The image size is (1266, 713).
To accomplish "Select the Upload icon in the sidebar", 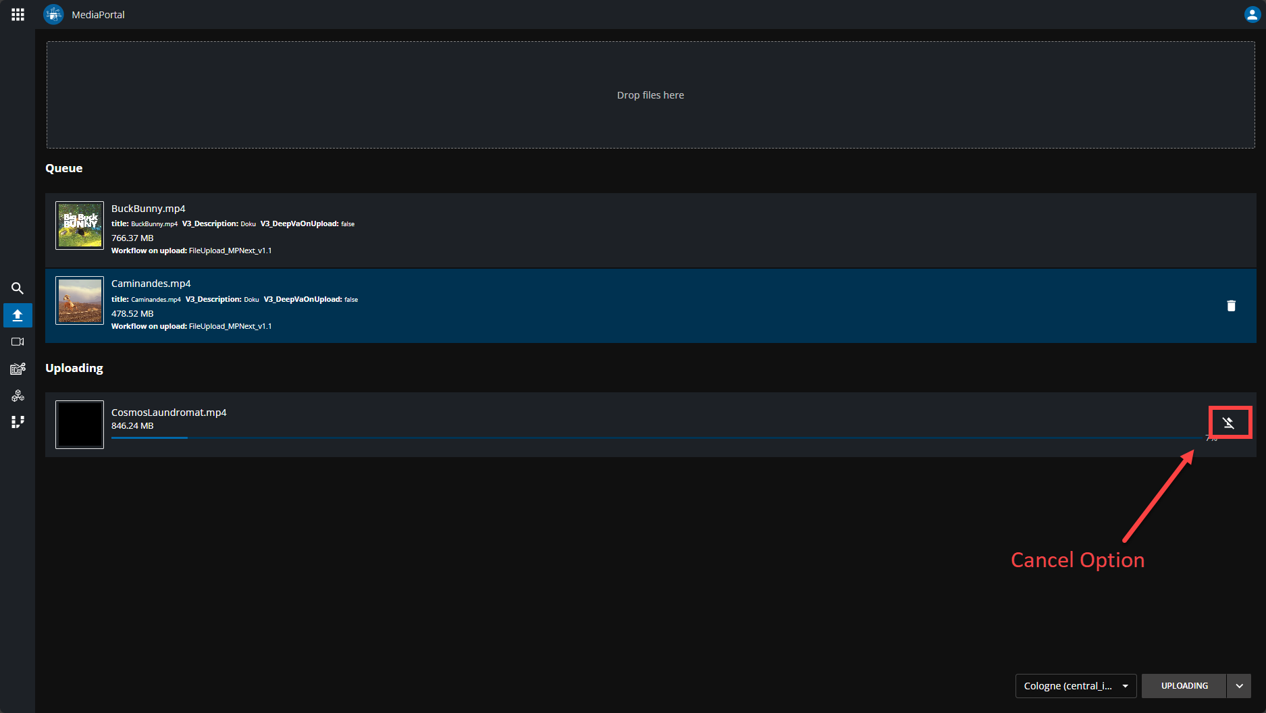I will pyautogui.click(x=18, y=315).
